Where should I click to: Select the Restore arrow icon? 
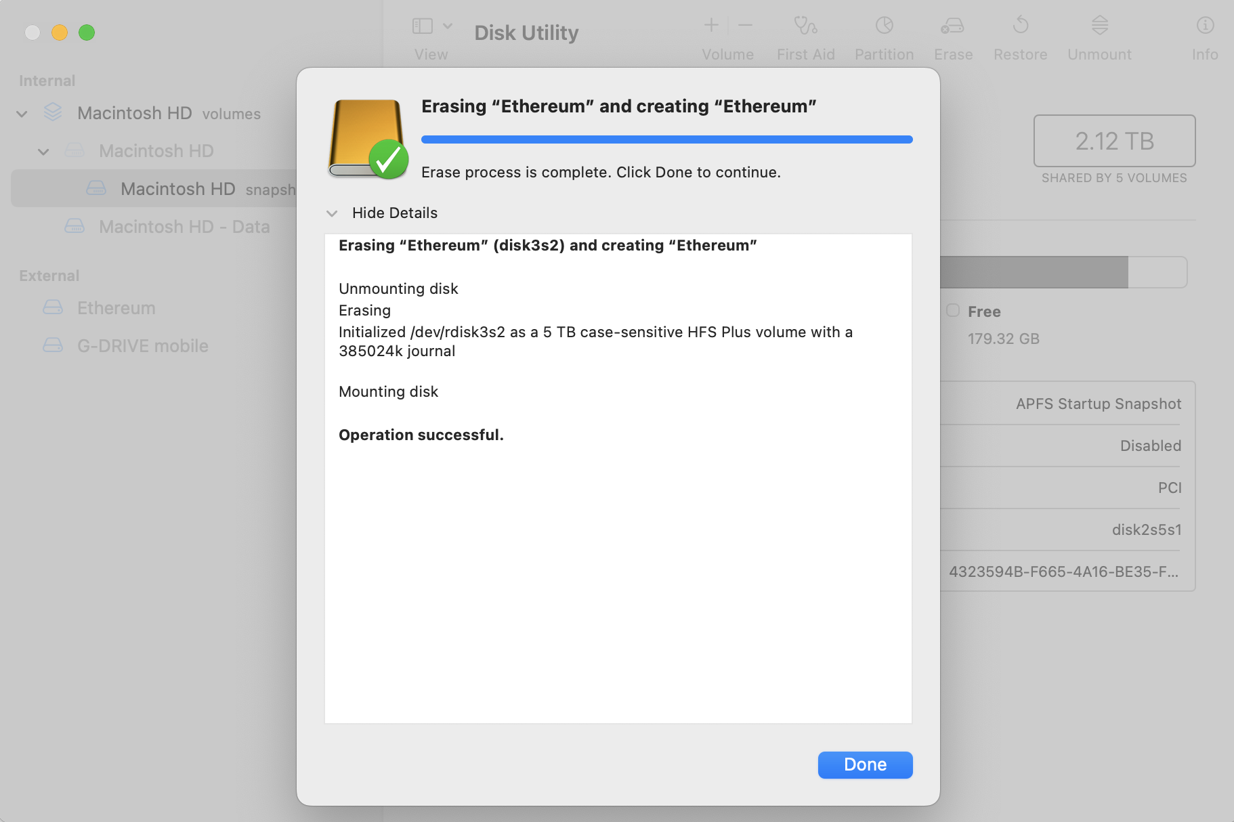point(1020,26)
